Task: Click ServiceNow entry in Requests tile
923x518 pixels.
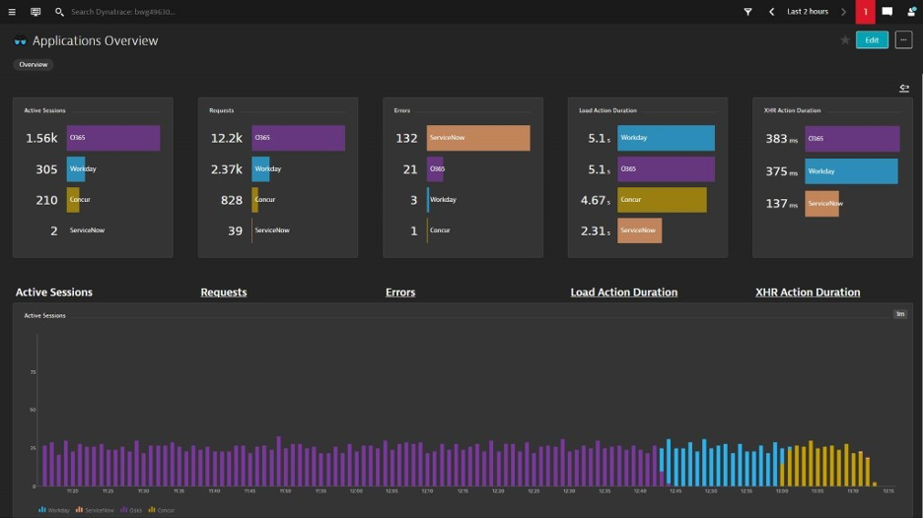Action: coord(271,230)
